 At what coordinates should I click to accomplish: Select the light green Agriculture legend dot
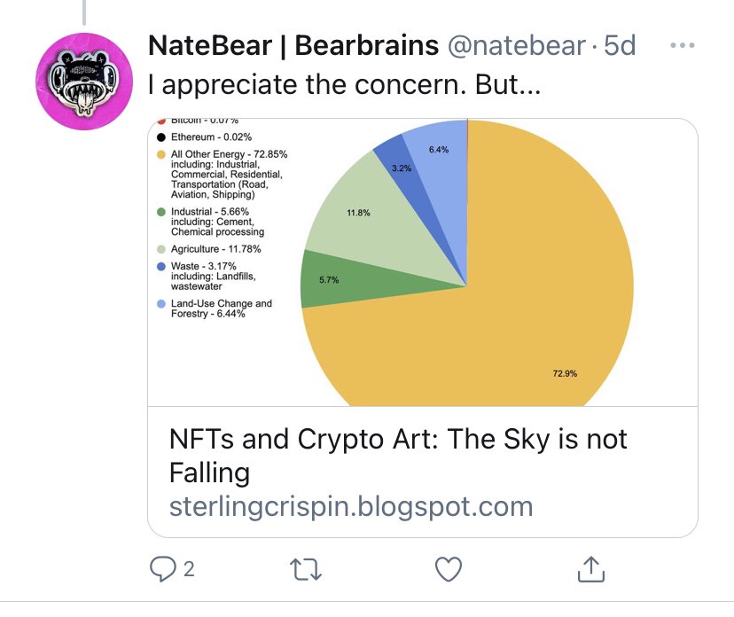pos(161,249)
